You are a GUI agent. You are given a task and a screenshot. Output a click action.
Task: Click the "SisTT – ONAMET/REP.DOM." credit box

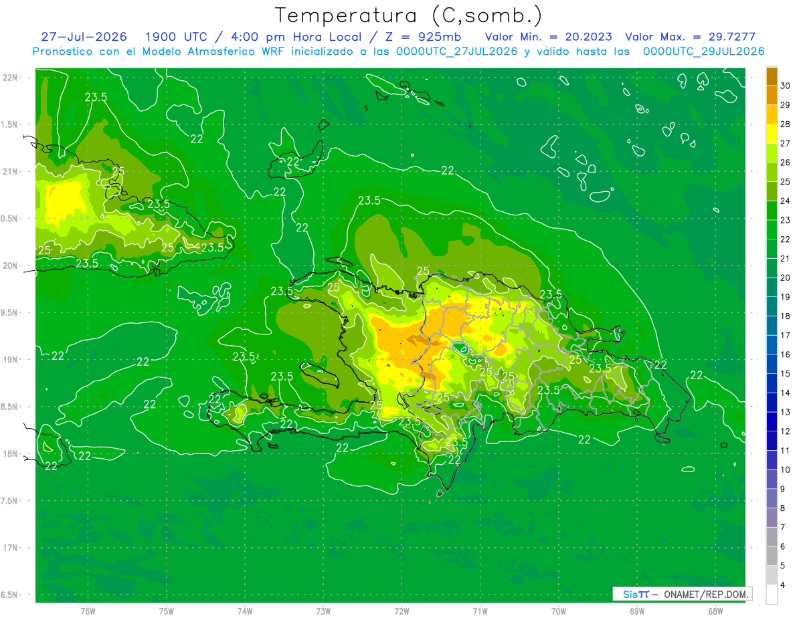(682, 594)
